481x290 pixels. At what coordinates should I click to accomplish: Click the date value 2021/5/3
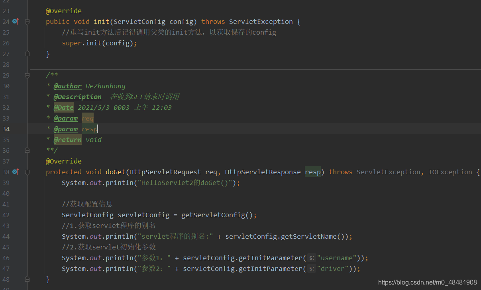pyautogui.click(x=94, y=107)
